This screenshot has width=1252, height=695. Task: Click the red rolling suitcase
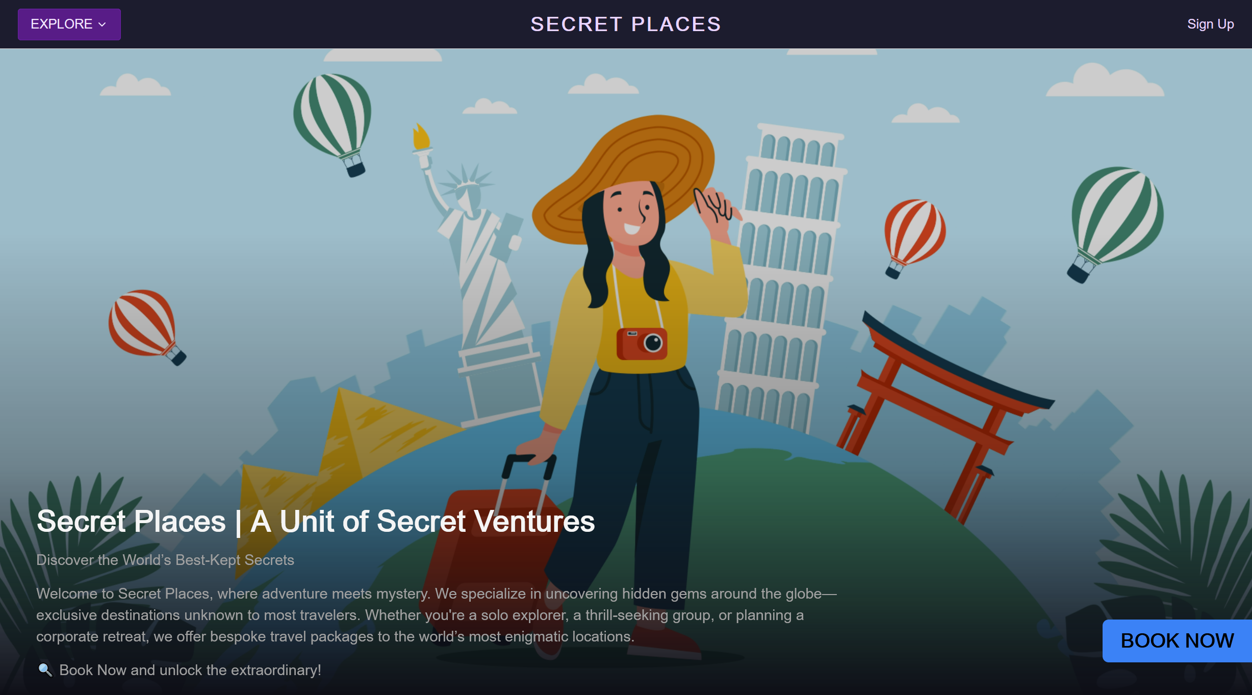click(495, 556)
